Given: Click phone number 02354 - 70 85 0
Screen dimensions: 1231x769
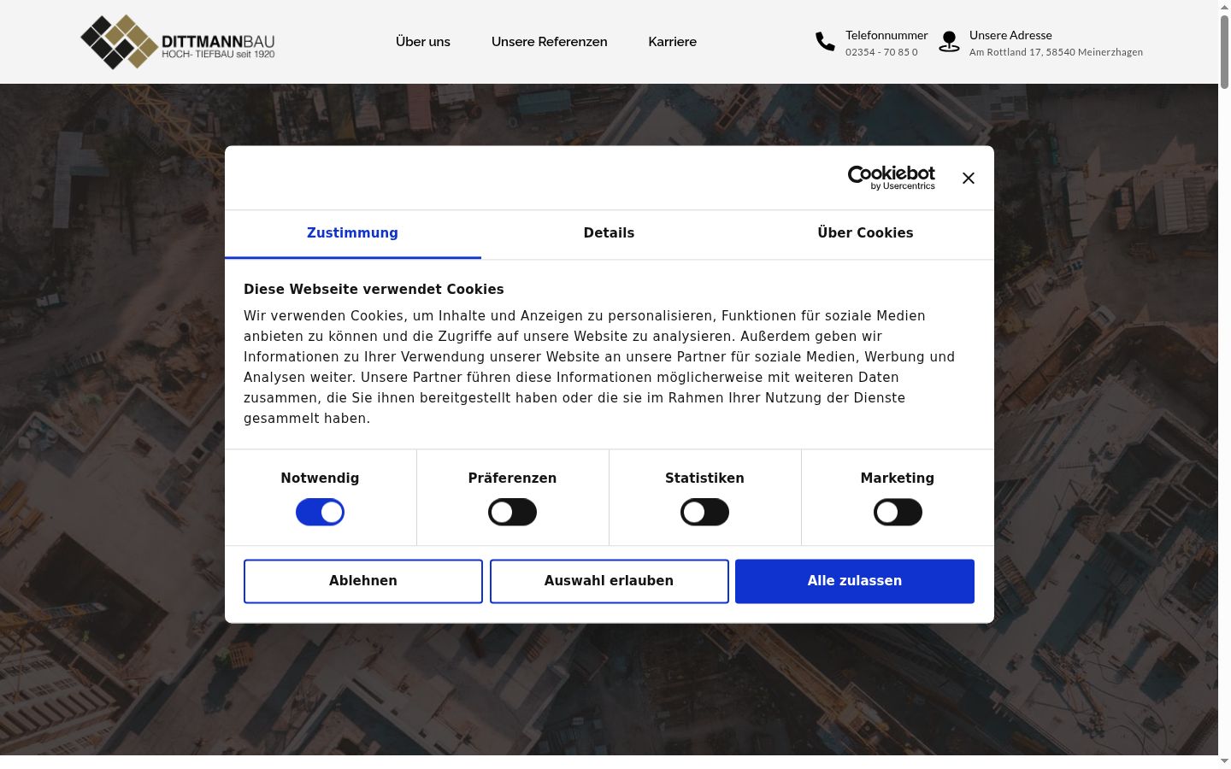Looking at the screenshot, I should [x=881, y=52].
